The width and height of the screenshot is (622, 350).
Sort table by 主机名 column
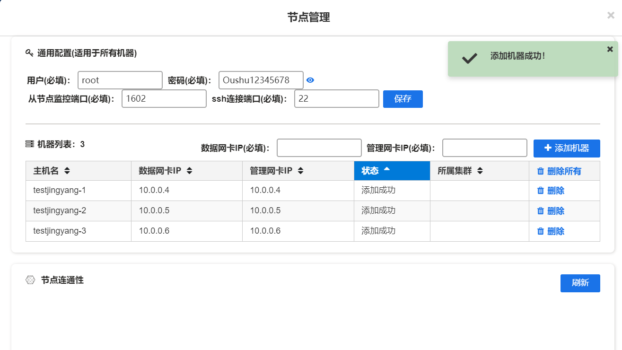point(67,171)
